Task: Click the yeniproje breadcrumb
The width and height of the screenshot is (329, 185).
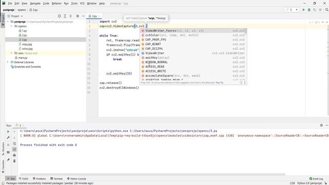Action: (x=9, y=10)
